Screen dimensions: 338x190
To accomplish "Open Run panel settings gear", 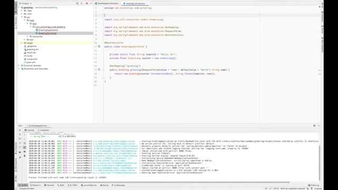I will pyautogui.click(x=314, y=126).
